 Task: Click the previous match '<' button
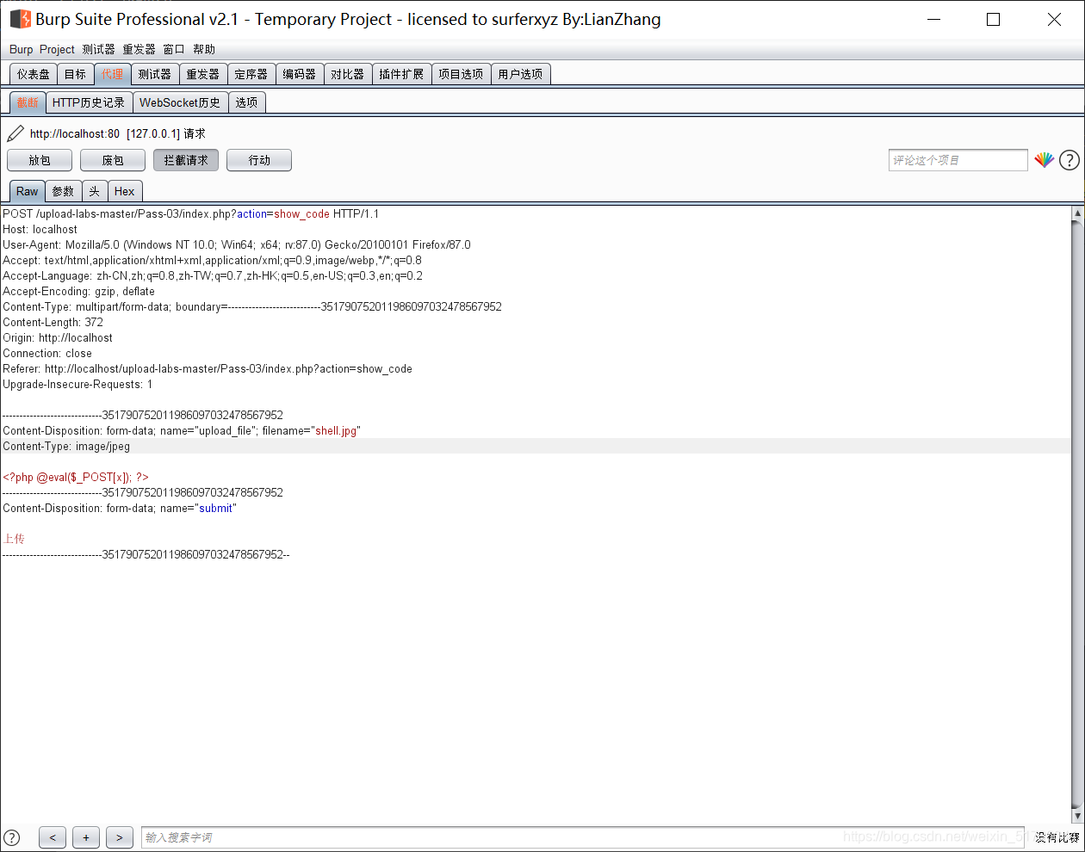53,837
